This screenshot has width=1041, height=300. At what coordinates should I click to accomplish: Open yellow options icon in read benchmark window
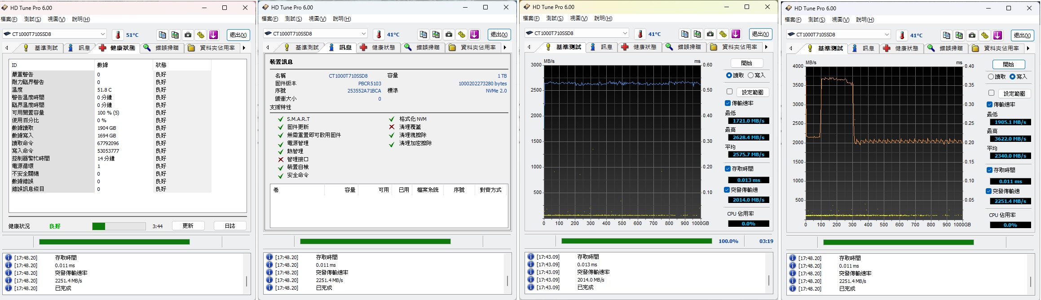[x=723, y=34]
